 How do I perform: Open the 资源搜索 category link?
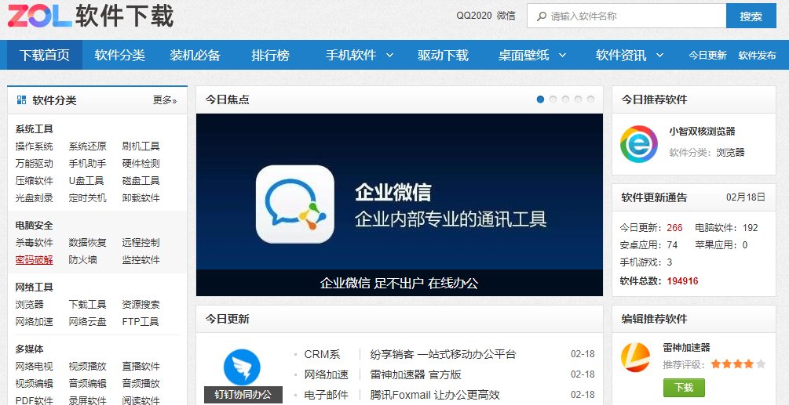point(141,305)
